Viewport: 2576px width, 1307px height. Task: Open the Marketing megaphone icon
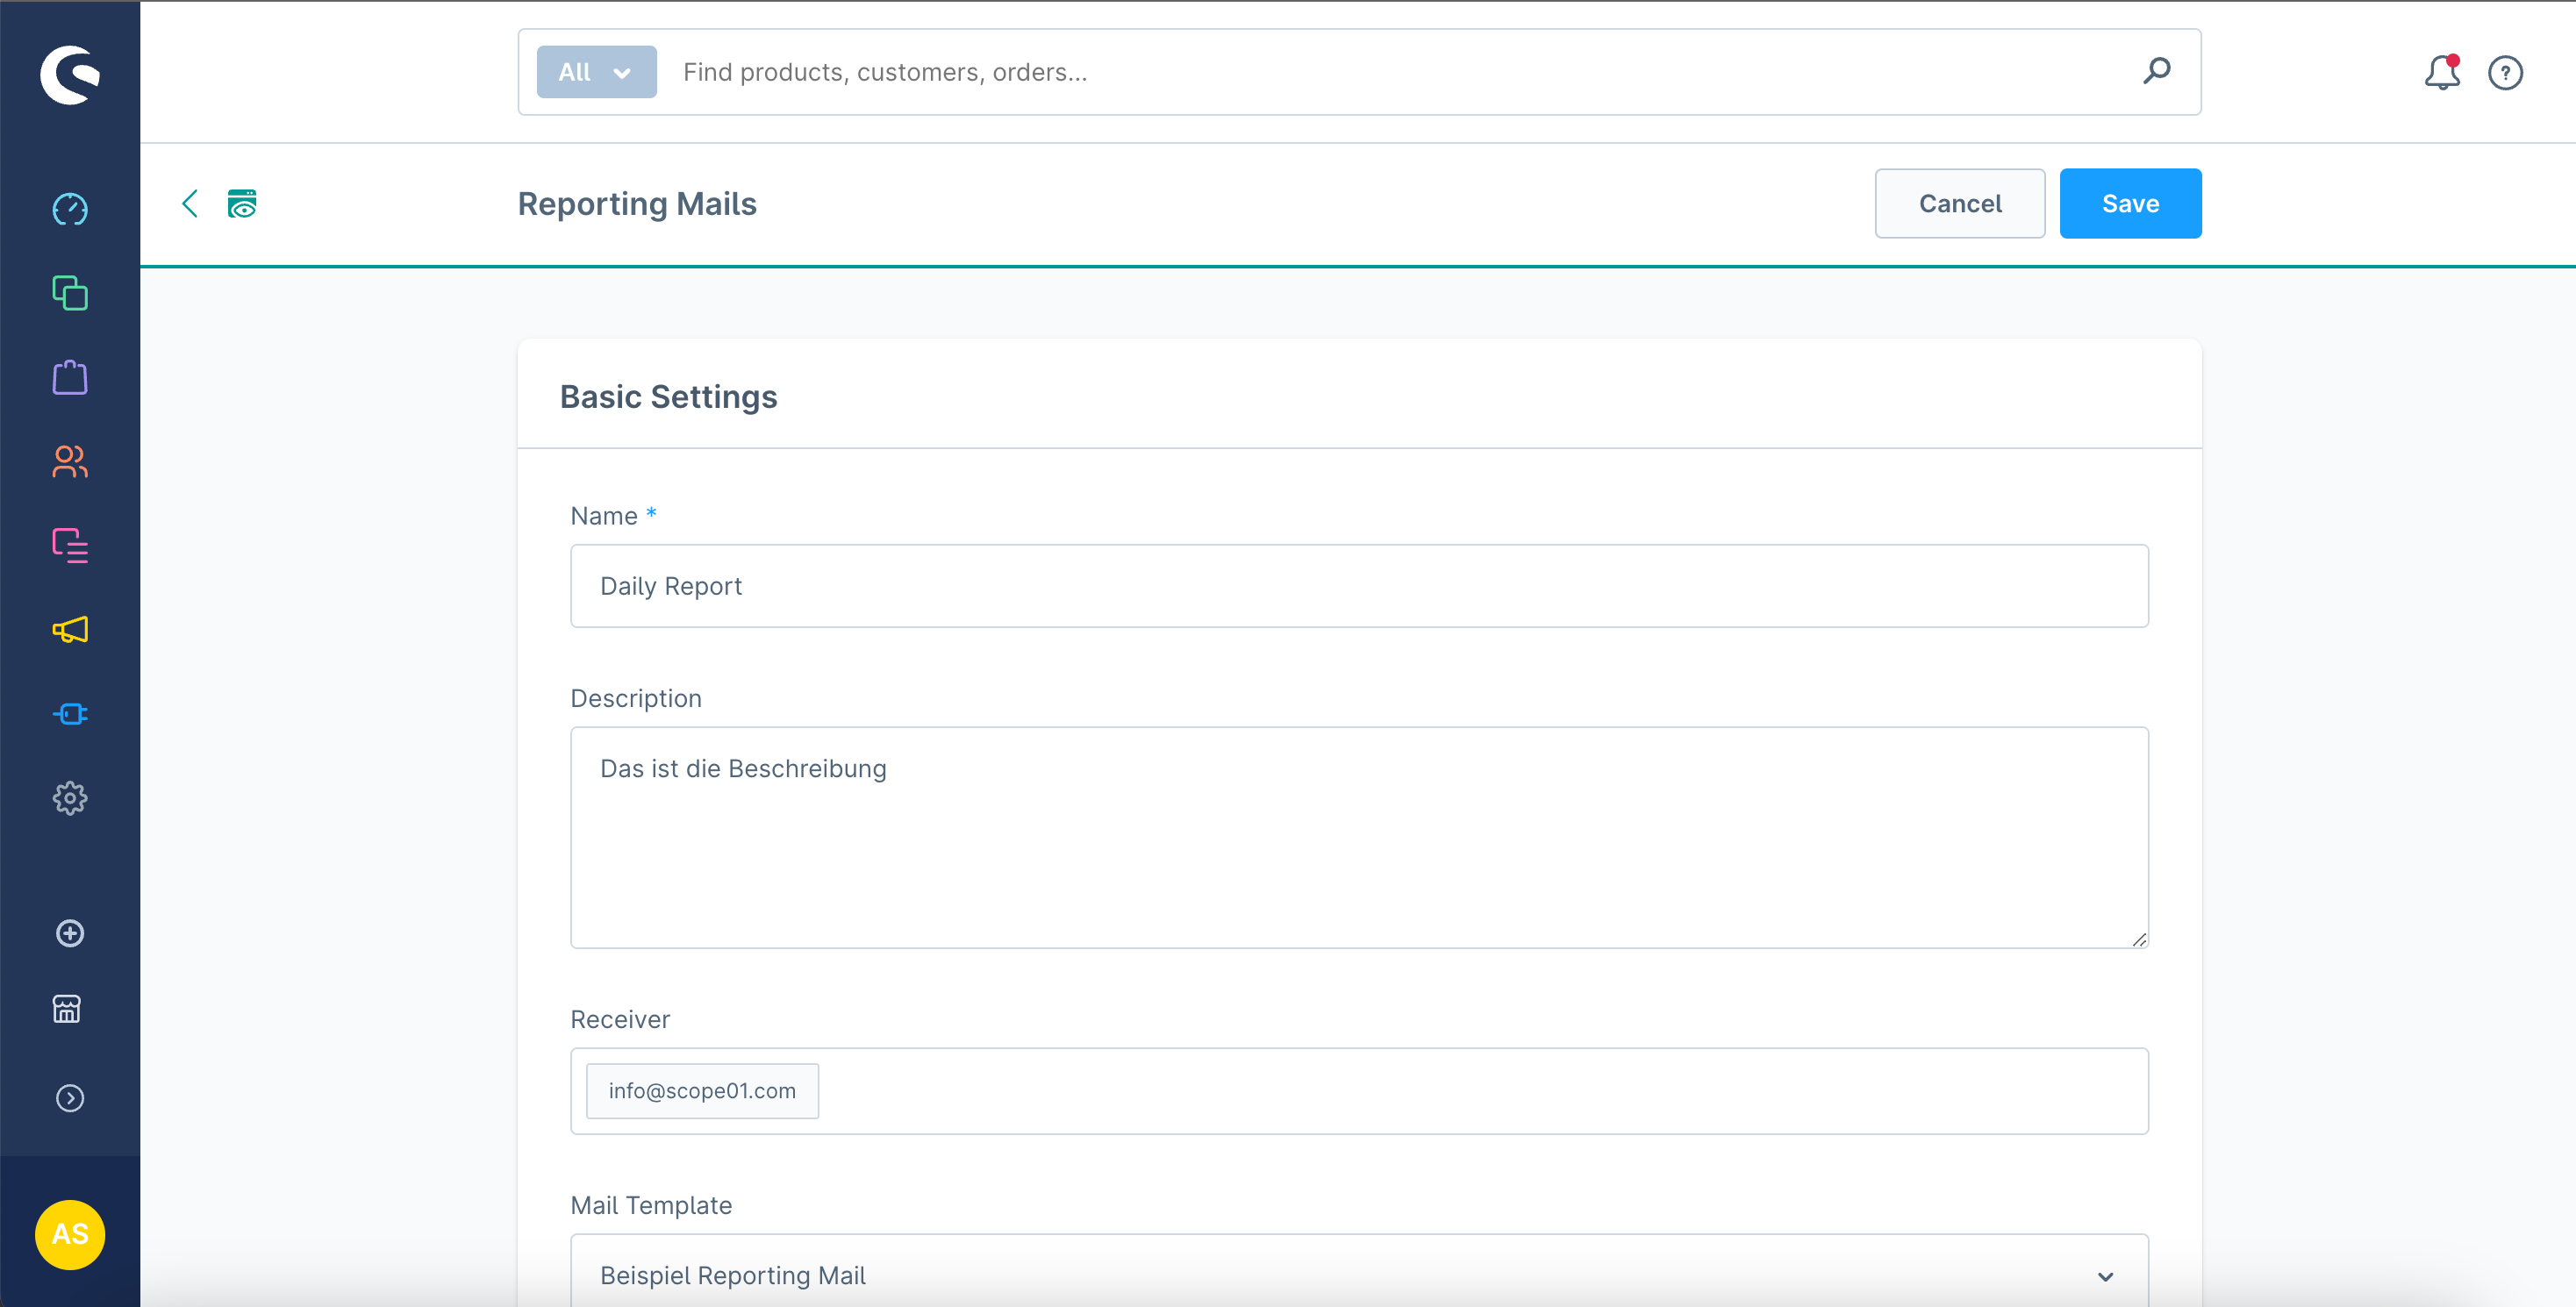coord(70,629)
